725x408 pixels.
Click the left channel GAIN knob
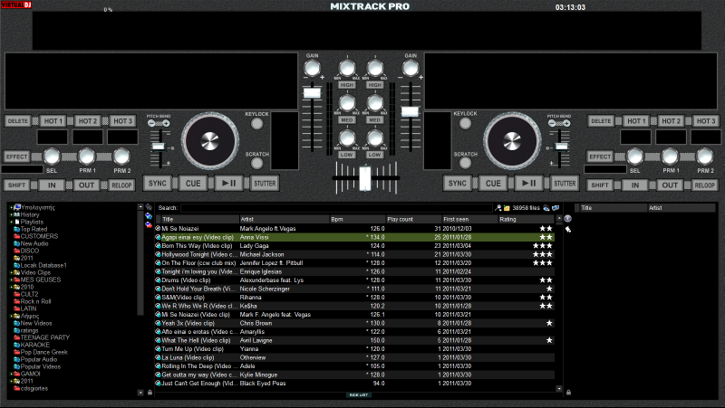[312, 69]
